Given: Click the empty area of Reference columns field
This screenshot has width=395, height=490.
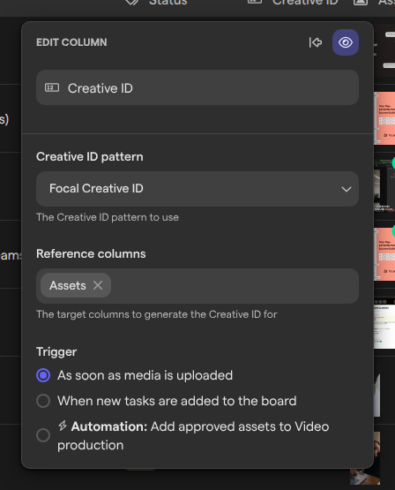Looking at the screenshot, I should (x=234, y=286).
